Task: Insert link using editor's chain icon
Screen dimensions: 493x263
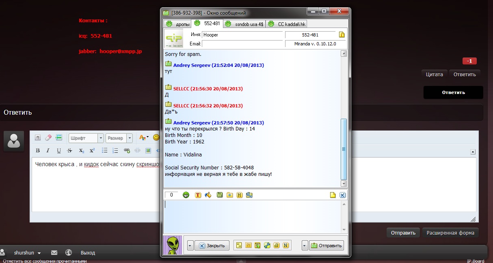Action: point(127,150)
